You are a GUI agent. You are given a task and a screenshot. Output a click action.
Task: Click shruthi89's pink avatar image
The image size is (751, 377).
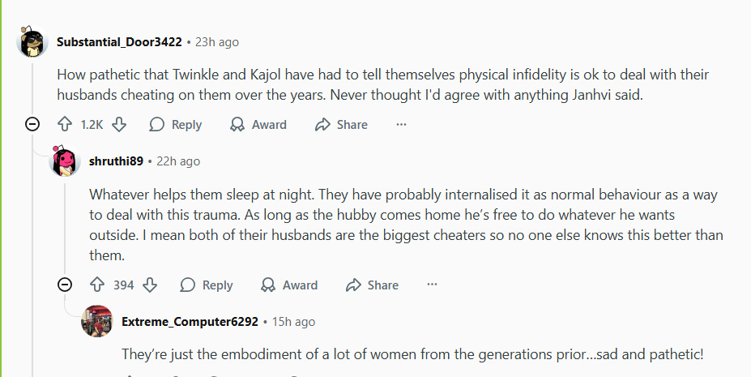click(65, 161)
